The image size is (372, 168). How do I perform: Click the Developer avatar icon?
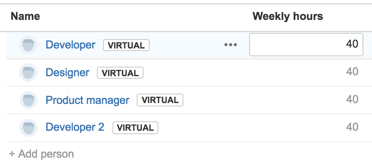click(x=29, y=45)
